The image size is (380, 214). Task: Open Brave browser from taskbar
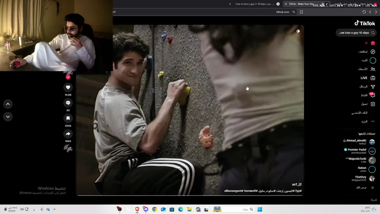pos(137,209)
